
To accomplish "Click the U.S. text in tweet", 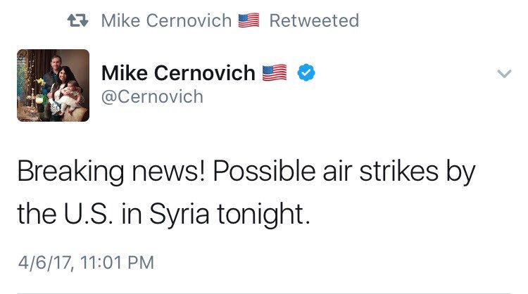I will [x=88, y=214].
